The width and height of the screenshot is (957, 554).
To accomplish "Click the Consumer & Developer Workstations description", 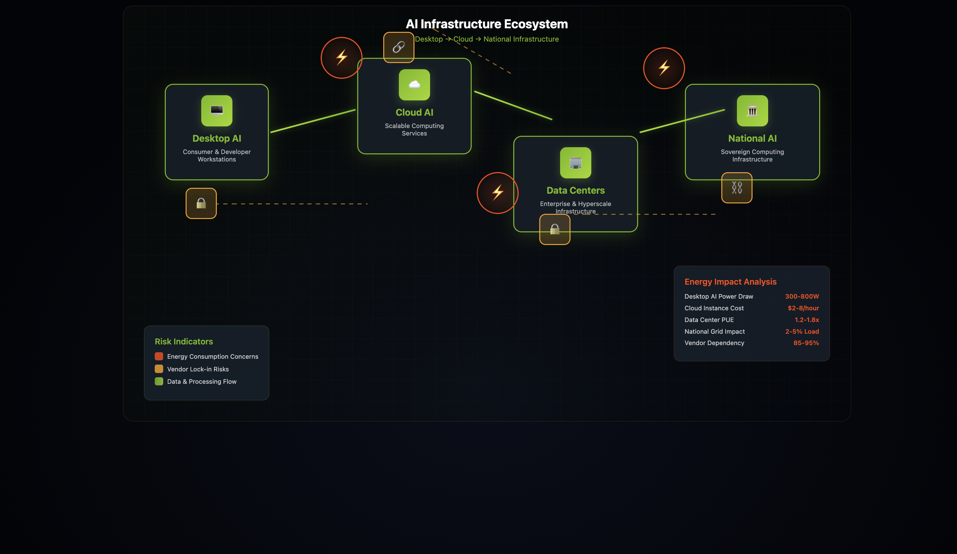I will (216, 155).
